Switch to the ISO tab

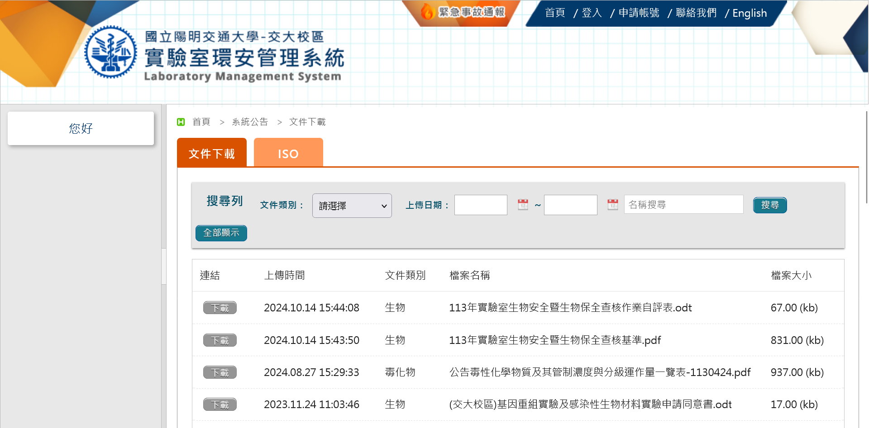coord(288,153)
